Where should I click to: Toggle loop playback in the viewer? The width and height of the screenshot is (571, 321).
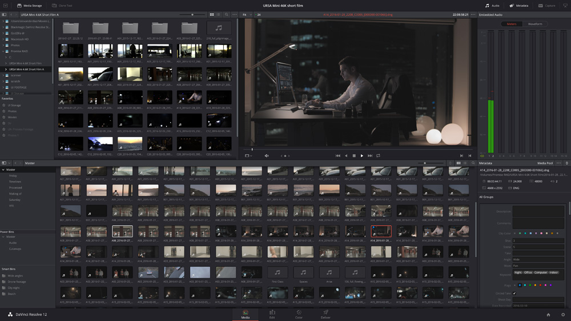378,156
